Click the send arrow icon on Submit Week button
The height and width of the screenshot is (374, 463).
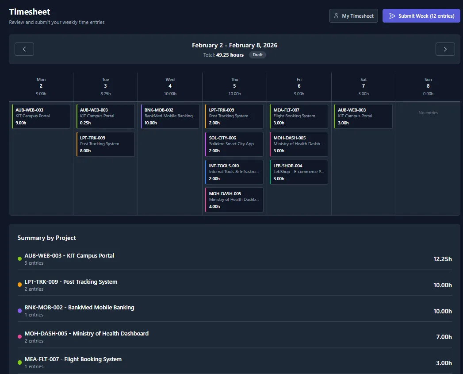(392, 15)
